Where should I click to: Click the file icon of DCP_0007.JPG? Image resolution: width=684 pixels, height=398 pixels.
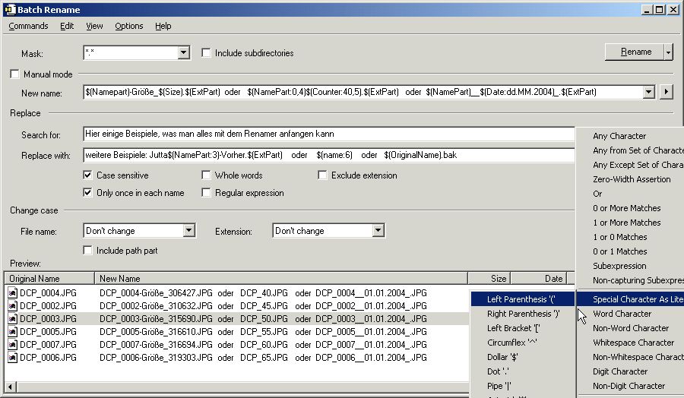coord(13,344)
